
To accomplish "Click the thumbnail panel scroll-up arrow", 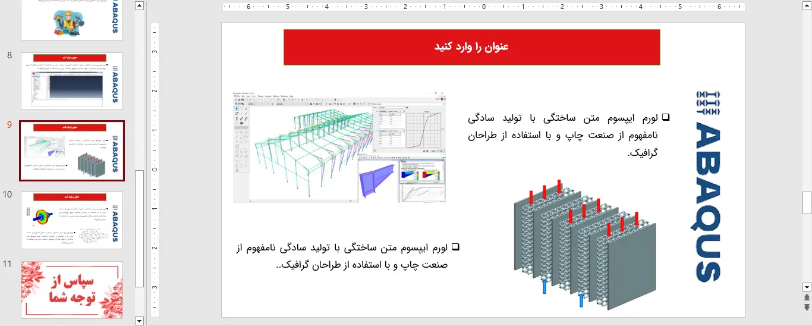I will pos(140,6).
